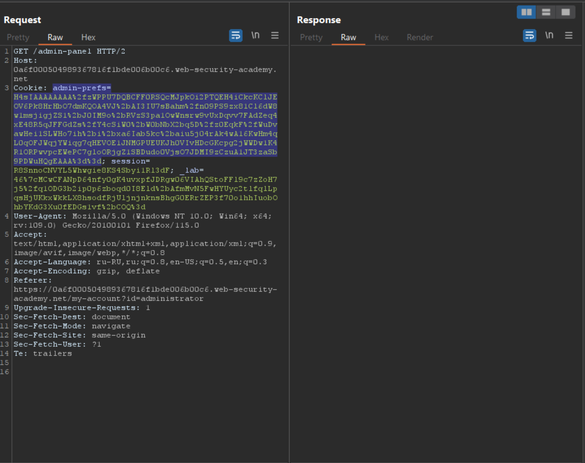Show non-printable characters in Response panel
Screen dimensions: 585x463
point(549,36)
